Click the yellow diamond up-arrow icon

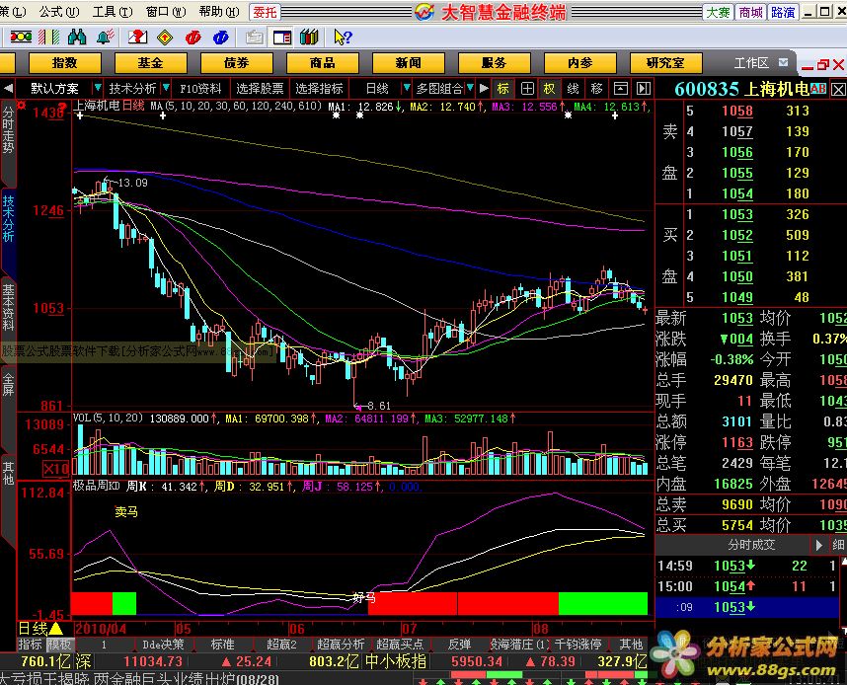(165, 37)
